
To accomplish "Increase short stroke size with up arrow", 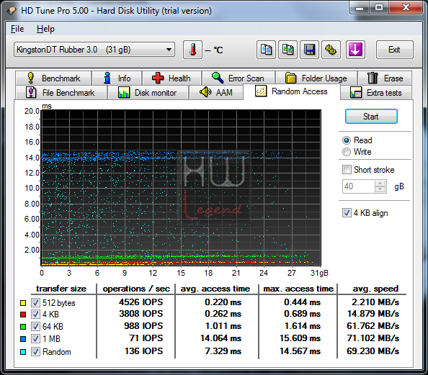I will coord(380,184).
